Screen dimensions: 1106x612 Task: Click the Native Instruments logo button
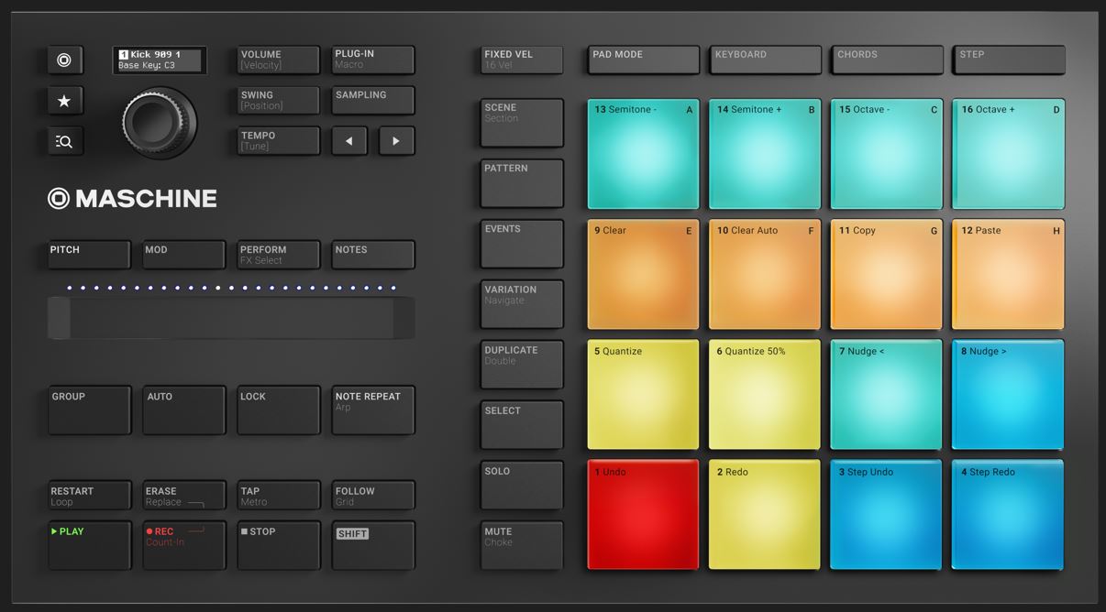coord(64,60)
